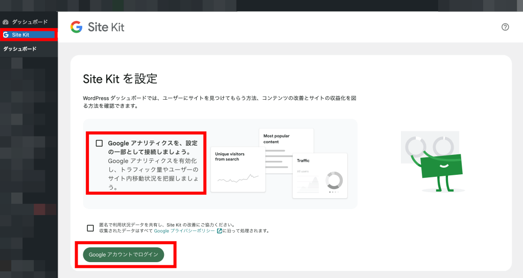Click the 匿名で利用状況データを共有し text
The width and height of the screenshot is (523, 278).
coord(167,225)
